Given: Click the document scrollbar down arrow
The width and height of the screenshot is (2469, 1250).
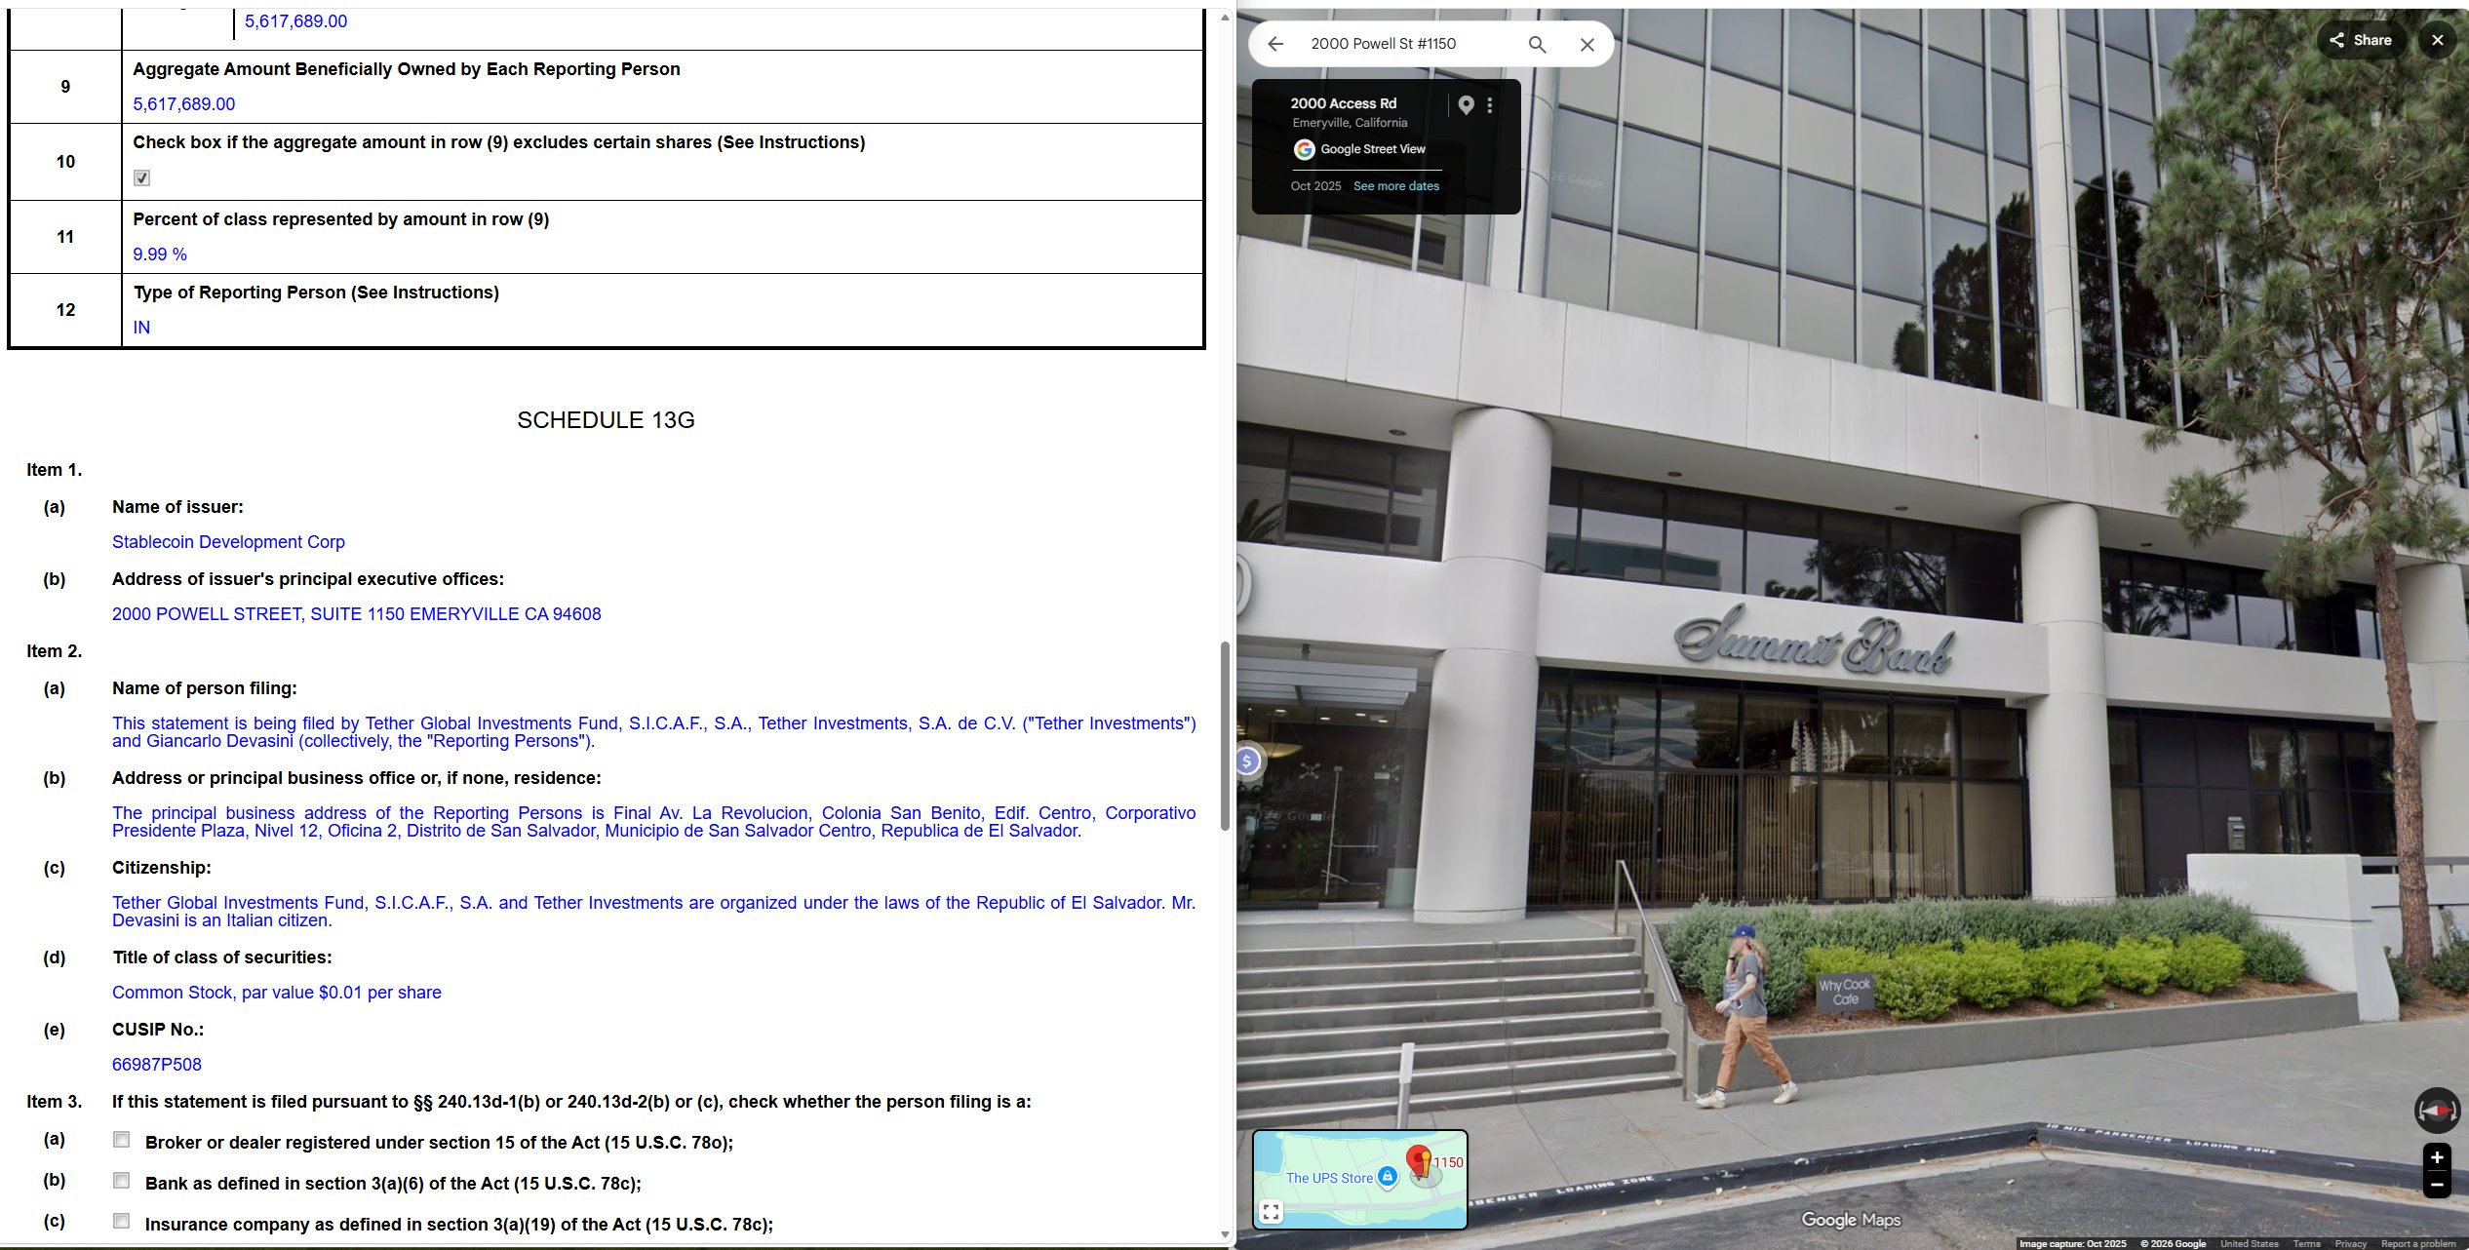Looking at the screenshot, I should pyautogui.click(x=1225, y=1234).
